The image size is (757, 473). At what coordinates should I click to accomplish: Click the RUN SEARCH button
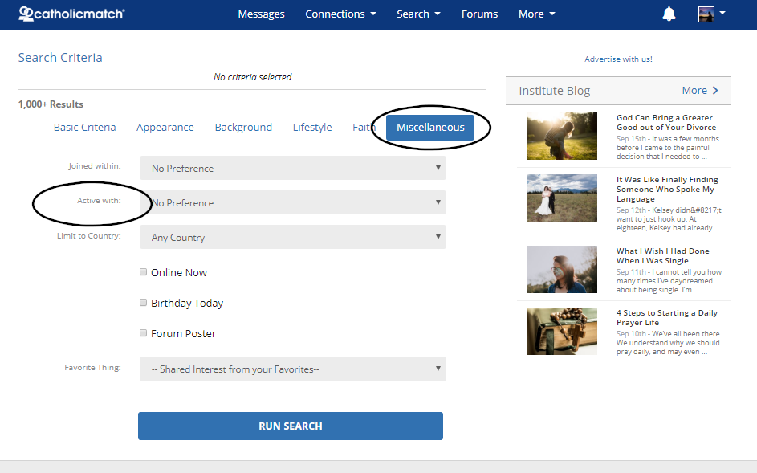click(291, 426)
